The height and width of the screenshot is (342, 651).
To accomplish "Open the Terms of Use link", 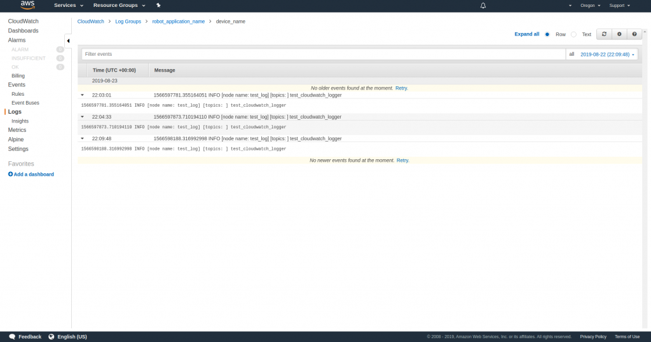I will tap(627, 337).
